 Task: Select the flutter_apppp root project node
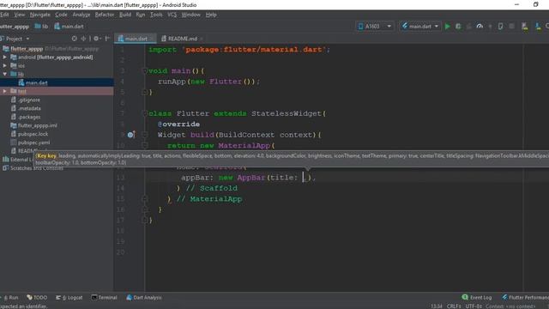pyautogui.click(x=27, y=49)
